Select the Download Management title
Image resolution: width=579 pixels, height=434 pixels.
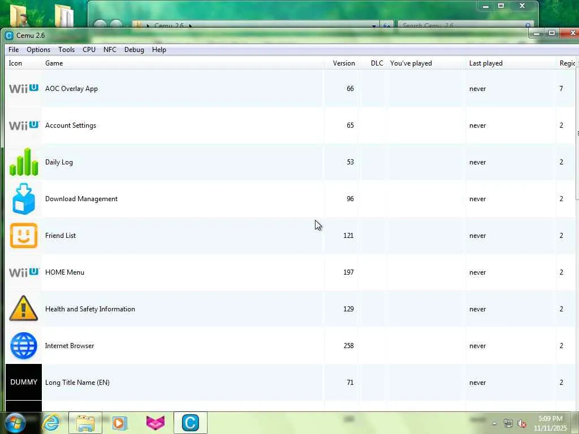[x=81, y=199]
